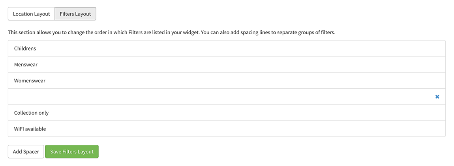Click the WiFi available text label
454x166 pixels.
pos(30,129)
